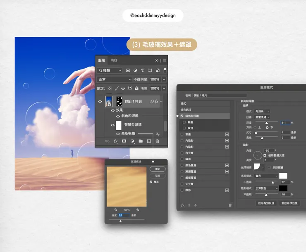
Task: Click trash icon in 圖層樣式 dialog
Action: coord(230,205)
